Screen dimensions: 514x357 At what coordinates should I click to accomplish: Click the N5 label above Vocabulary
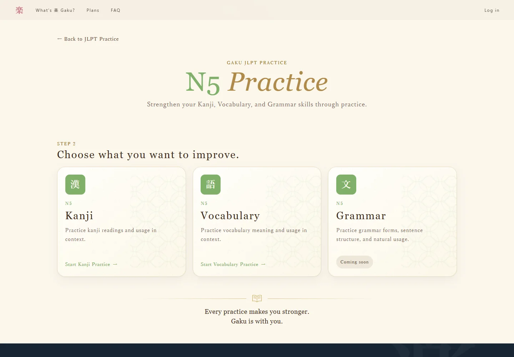pyautogui.click(x=204, y=203)
